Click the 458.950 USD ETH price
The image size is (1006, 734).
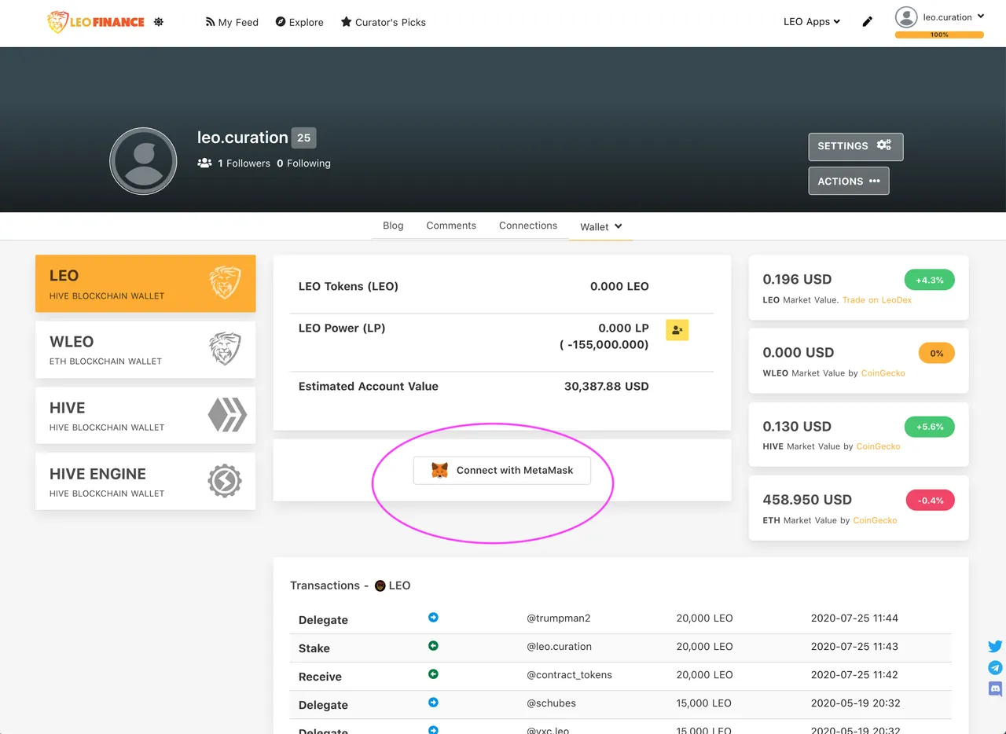coord(807,500)
